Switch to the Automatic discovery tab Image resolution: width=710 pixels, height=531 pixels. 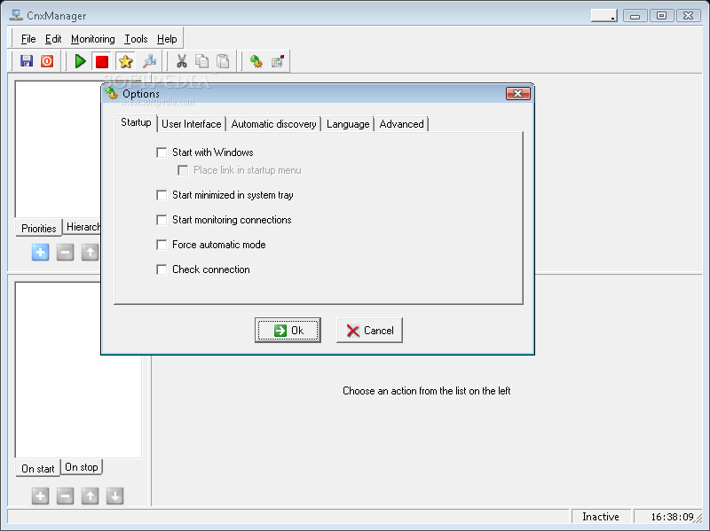pos(273,124)
